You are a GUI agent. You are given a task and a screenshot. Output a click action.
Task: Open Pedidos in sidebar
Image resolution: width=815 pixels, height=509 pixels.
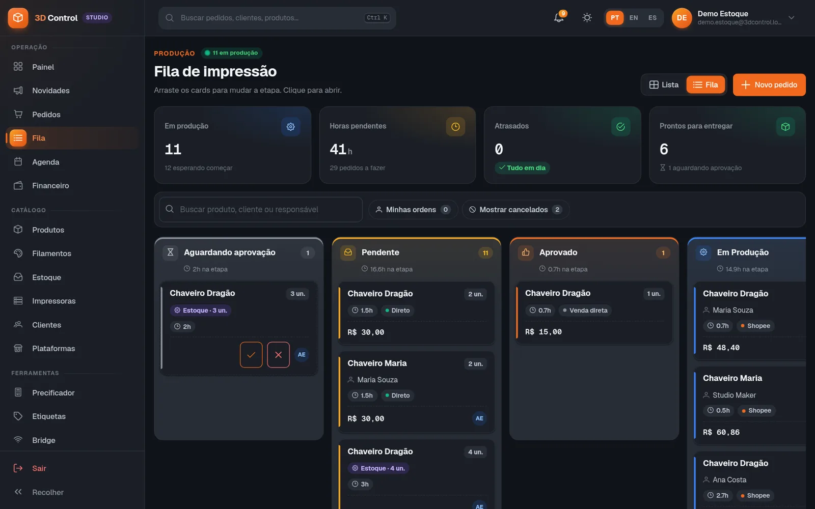click(x=72, y=115)
